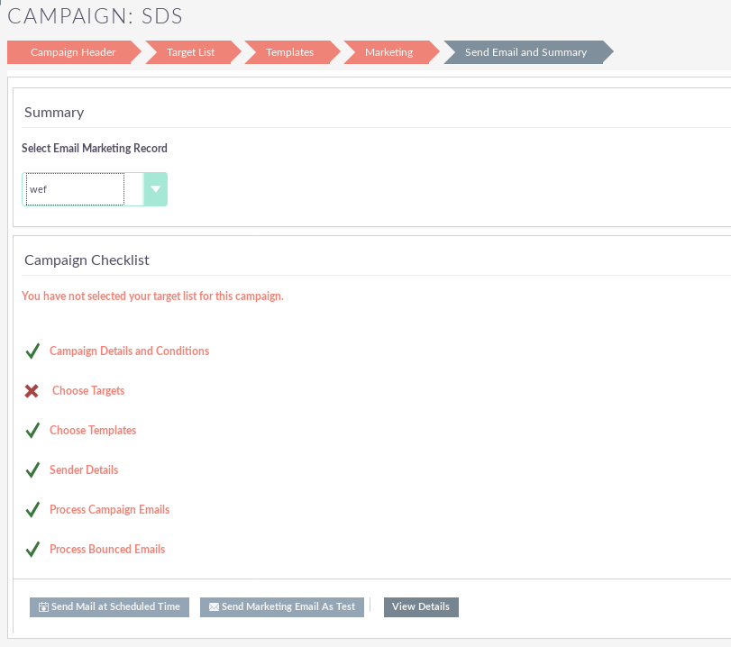The height and width of the screenshot is (647, 731).
Task: Open the Templates wizard step
Action: click(x=289, y=52)
